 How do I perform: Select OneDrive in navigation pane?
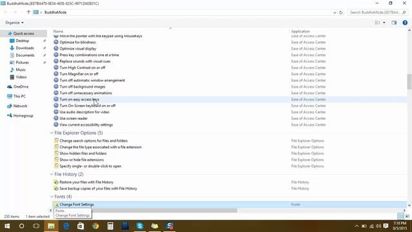tap(21, 86)
